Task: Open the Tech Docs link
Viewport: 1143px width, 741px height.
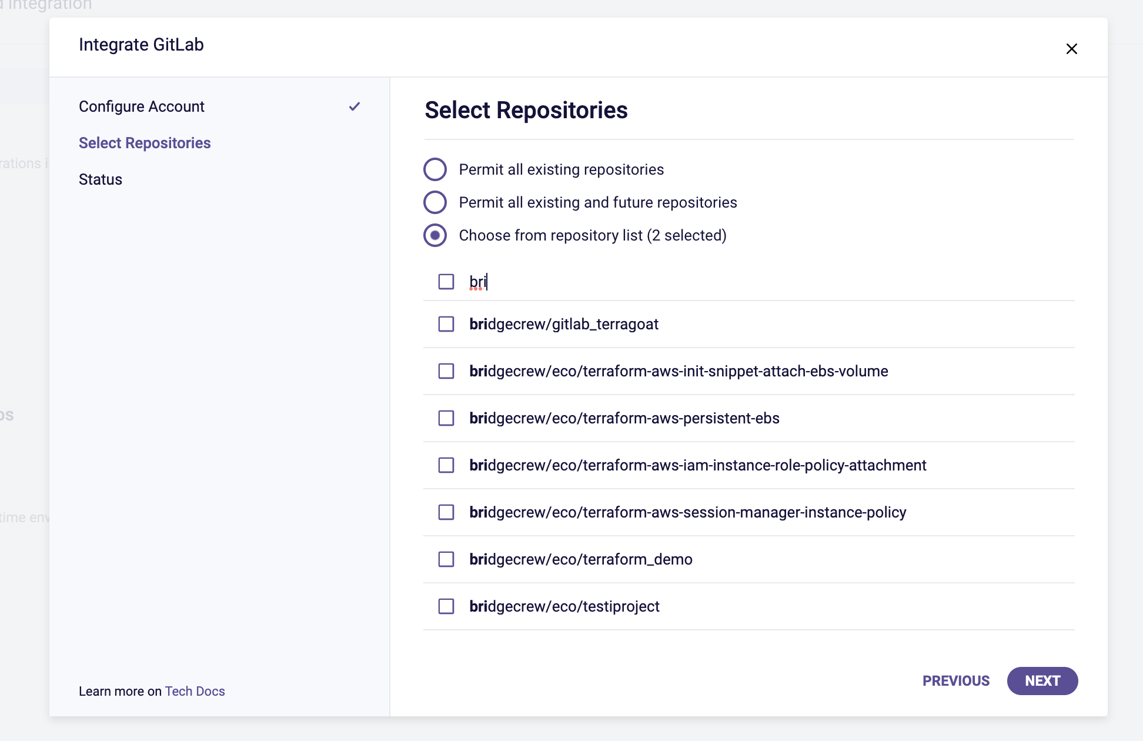Action: 195,691
